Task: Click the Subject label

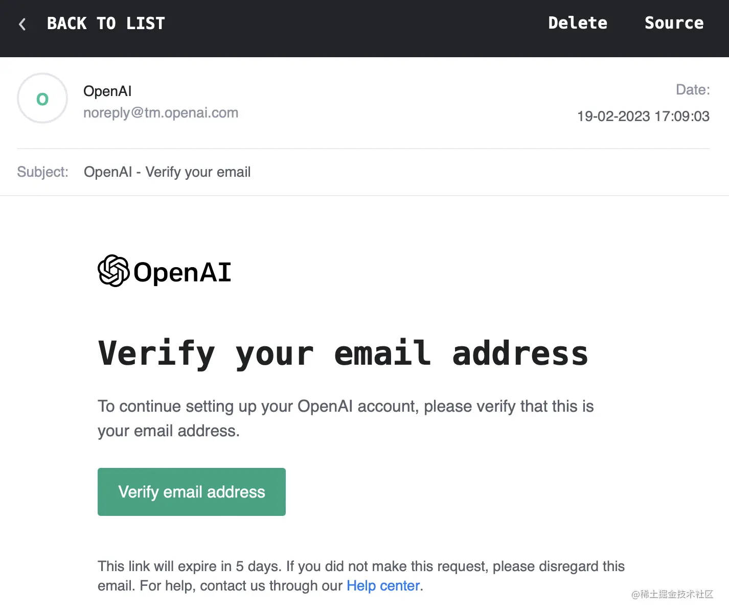Action: (42, 172)
